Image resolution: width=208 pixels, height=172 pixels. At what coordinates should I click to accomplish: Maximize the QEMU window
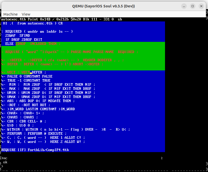(193, 6)
